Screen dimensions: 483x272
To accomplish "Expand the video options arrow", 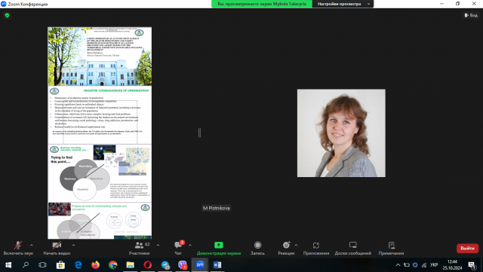I will coord(73,245).
